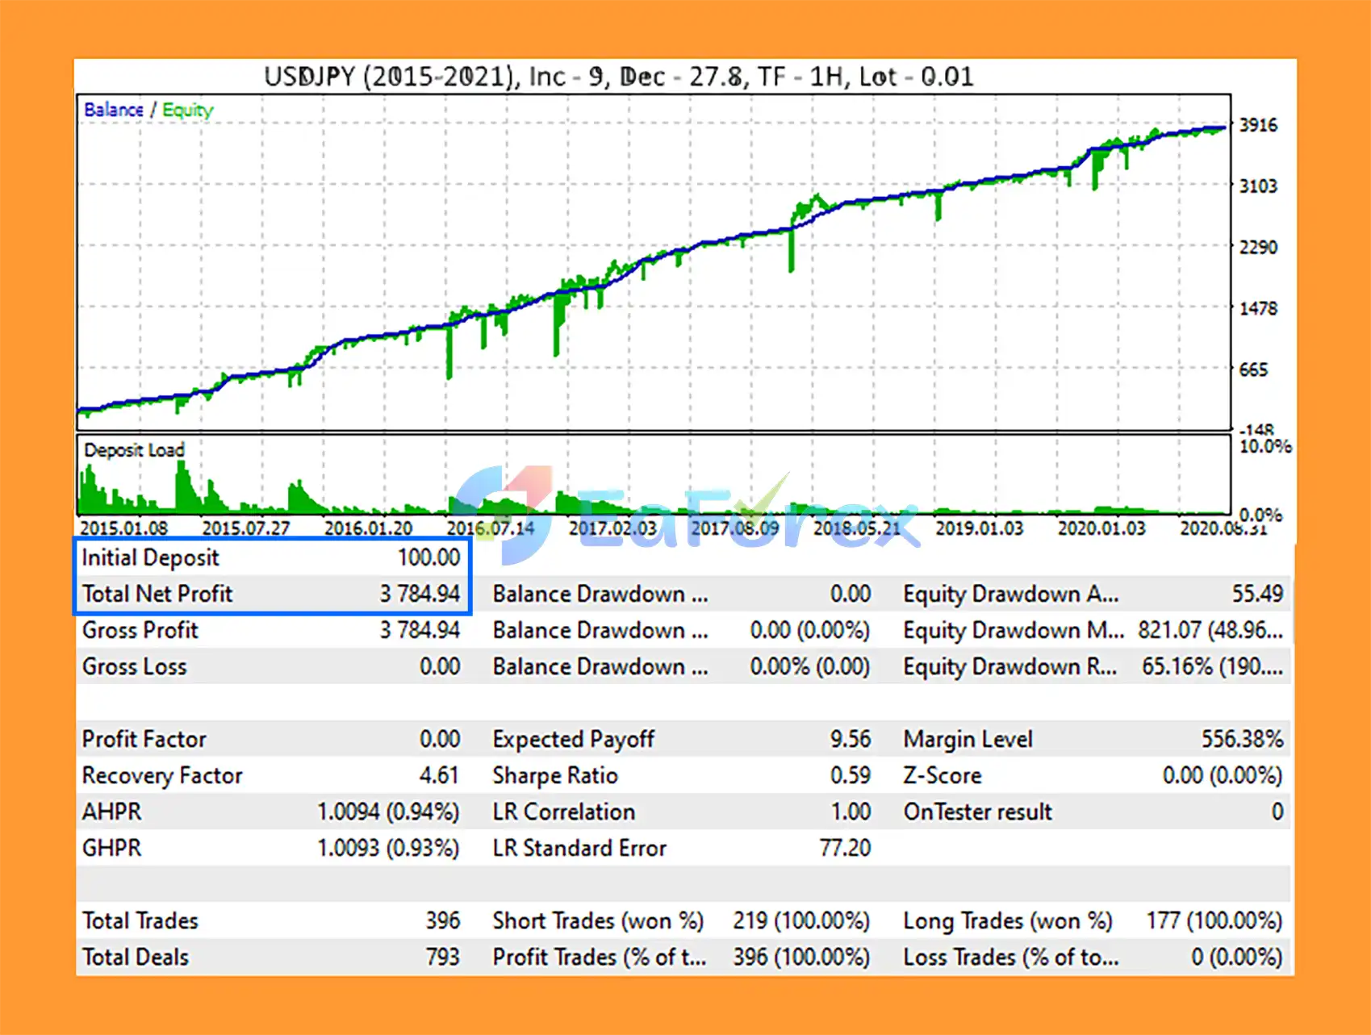Click the 'LR Standard Error' label
This screenshot has height=1035, width=1371.
point(579,848)
